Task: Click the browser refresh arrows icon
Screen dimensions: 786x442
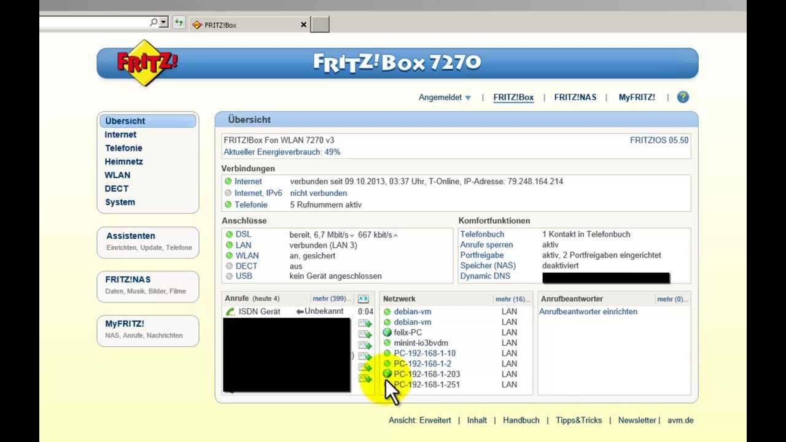Action: [x=179, y=23]
